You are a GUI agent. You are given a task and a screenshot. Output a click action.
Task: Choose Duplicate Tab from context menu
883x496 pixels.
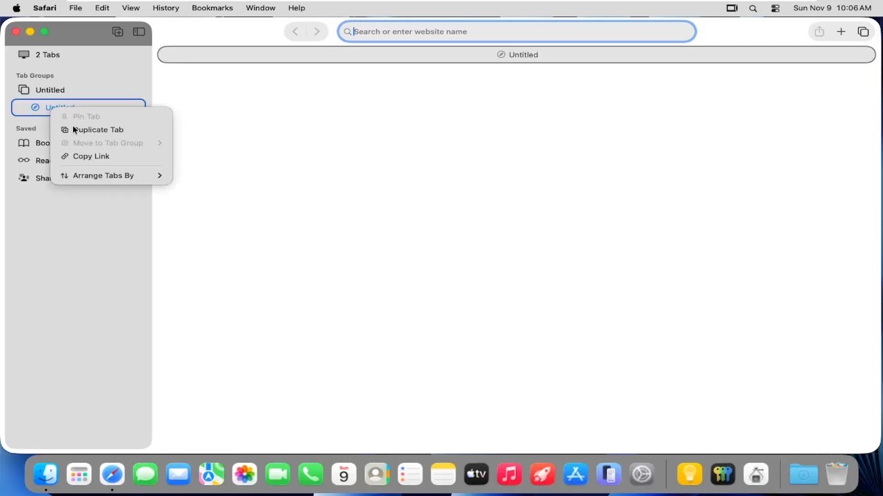[x=111, y=130]
